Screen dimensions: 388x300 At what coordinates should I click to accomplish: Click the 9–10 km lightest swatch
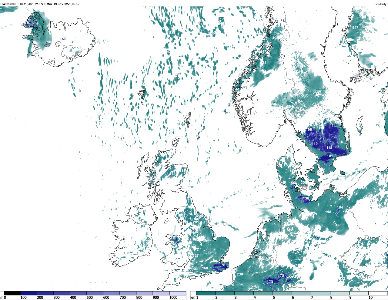point(359,293)
